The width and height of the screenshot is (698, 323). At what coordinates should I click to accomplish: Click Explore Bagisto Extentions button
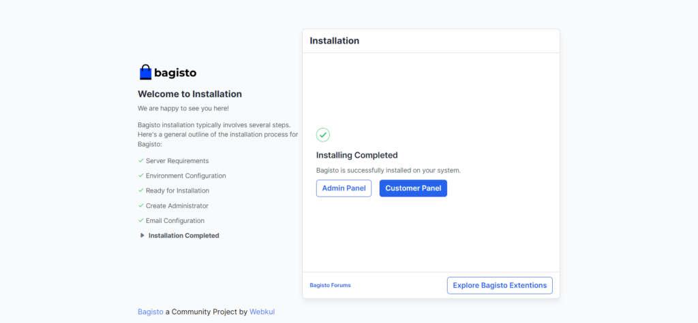[500, 286]
